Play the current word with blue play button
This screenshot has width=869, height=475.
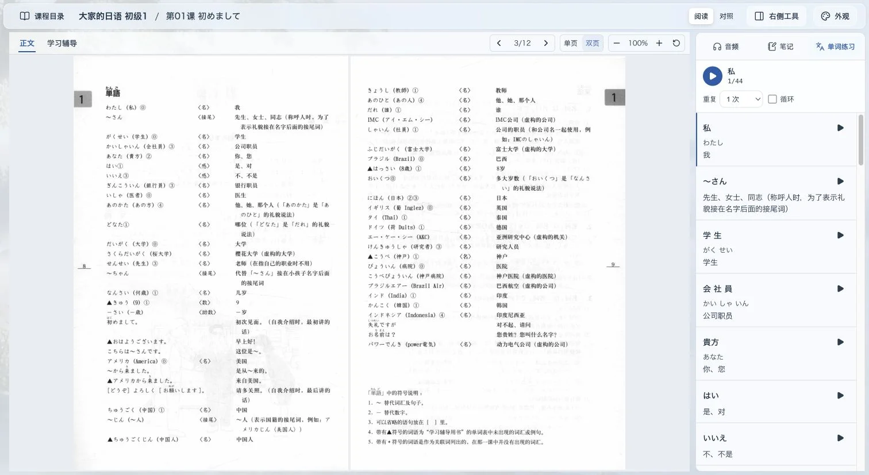(713, 76)
